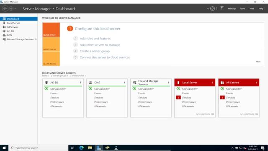Open the AD DS role tile header

point(63,82)
